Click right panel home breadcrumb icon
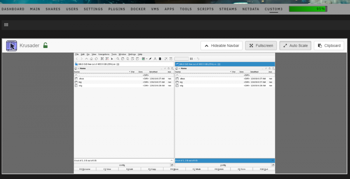The width and height of the screenshot is (350, 179). click(176, 68)
